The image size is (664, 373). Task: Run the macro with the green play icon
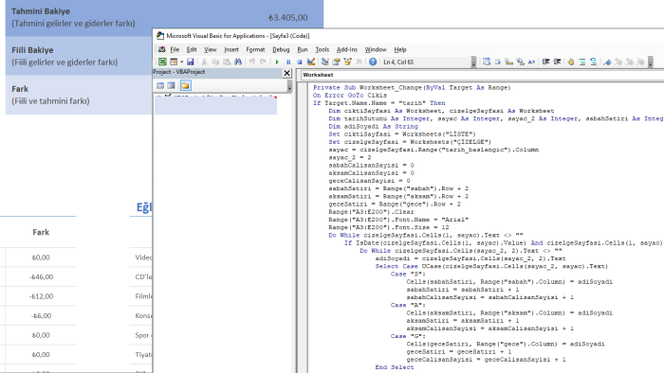[x=277, y=62]
